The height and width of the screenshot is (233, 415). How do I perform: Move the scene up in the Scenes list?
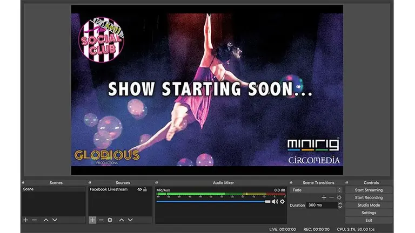point(46,220)
